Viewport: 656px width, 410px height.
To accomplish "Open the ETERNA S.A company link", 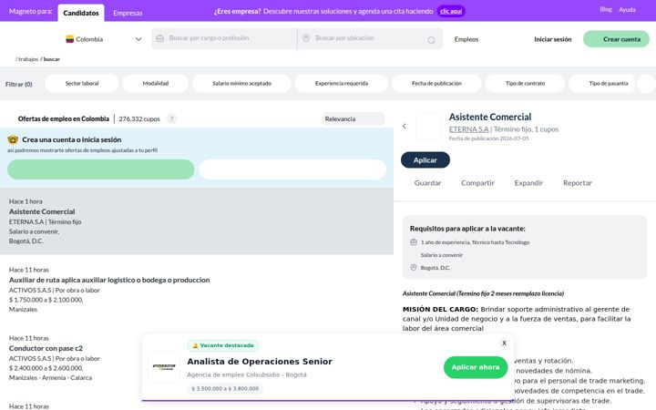I will pyautogui.click(x=468, y=129).
